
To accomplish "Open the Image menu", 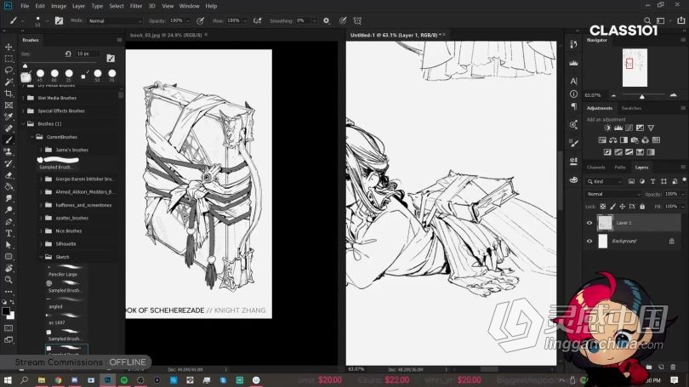I will point(59,6).
